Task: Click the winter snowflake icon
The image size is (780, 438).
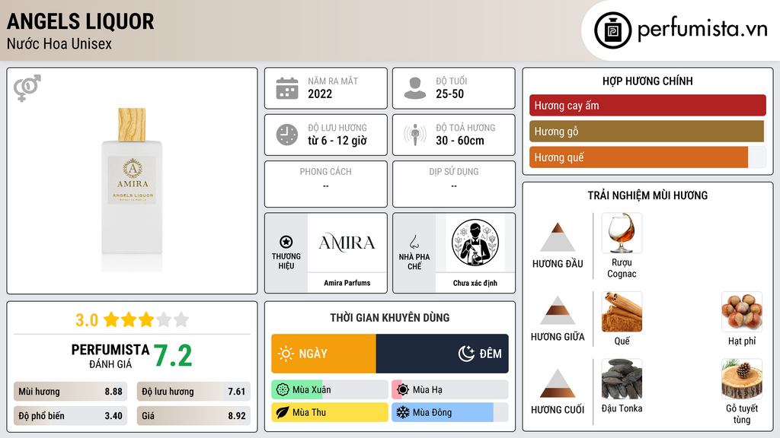Action: tap(403, 412)
